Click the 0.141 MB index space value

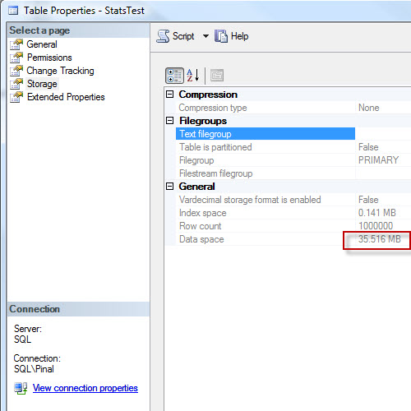tap(377, 213)
